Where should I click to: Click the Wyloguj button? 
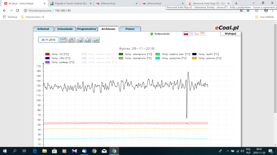230,34
